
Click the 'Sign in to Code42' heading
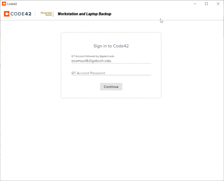click(111, 46)
